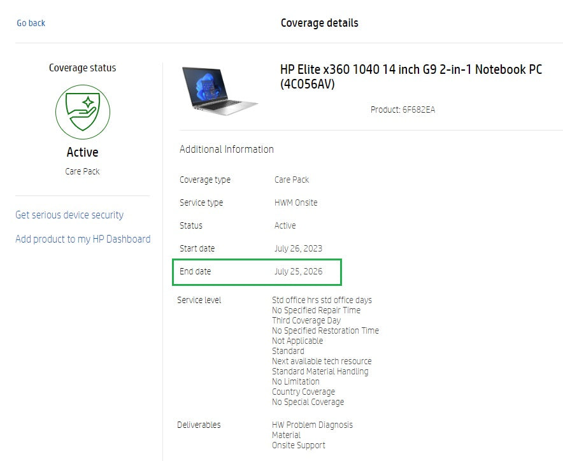The width and height of the screenshot is (563, 461).
Task: Click the Coverage type label
Action: point(205,180)
